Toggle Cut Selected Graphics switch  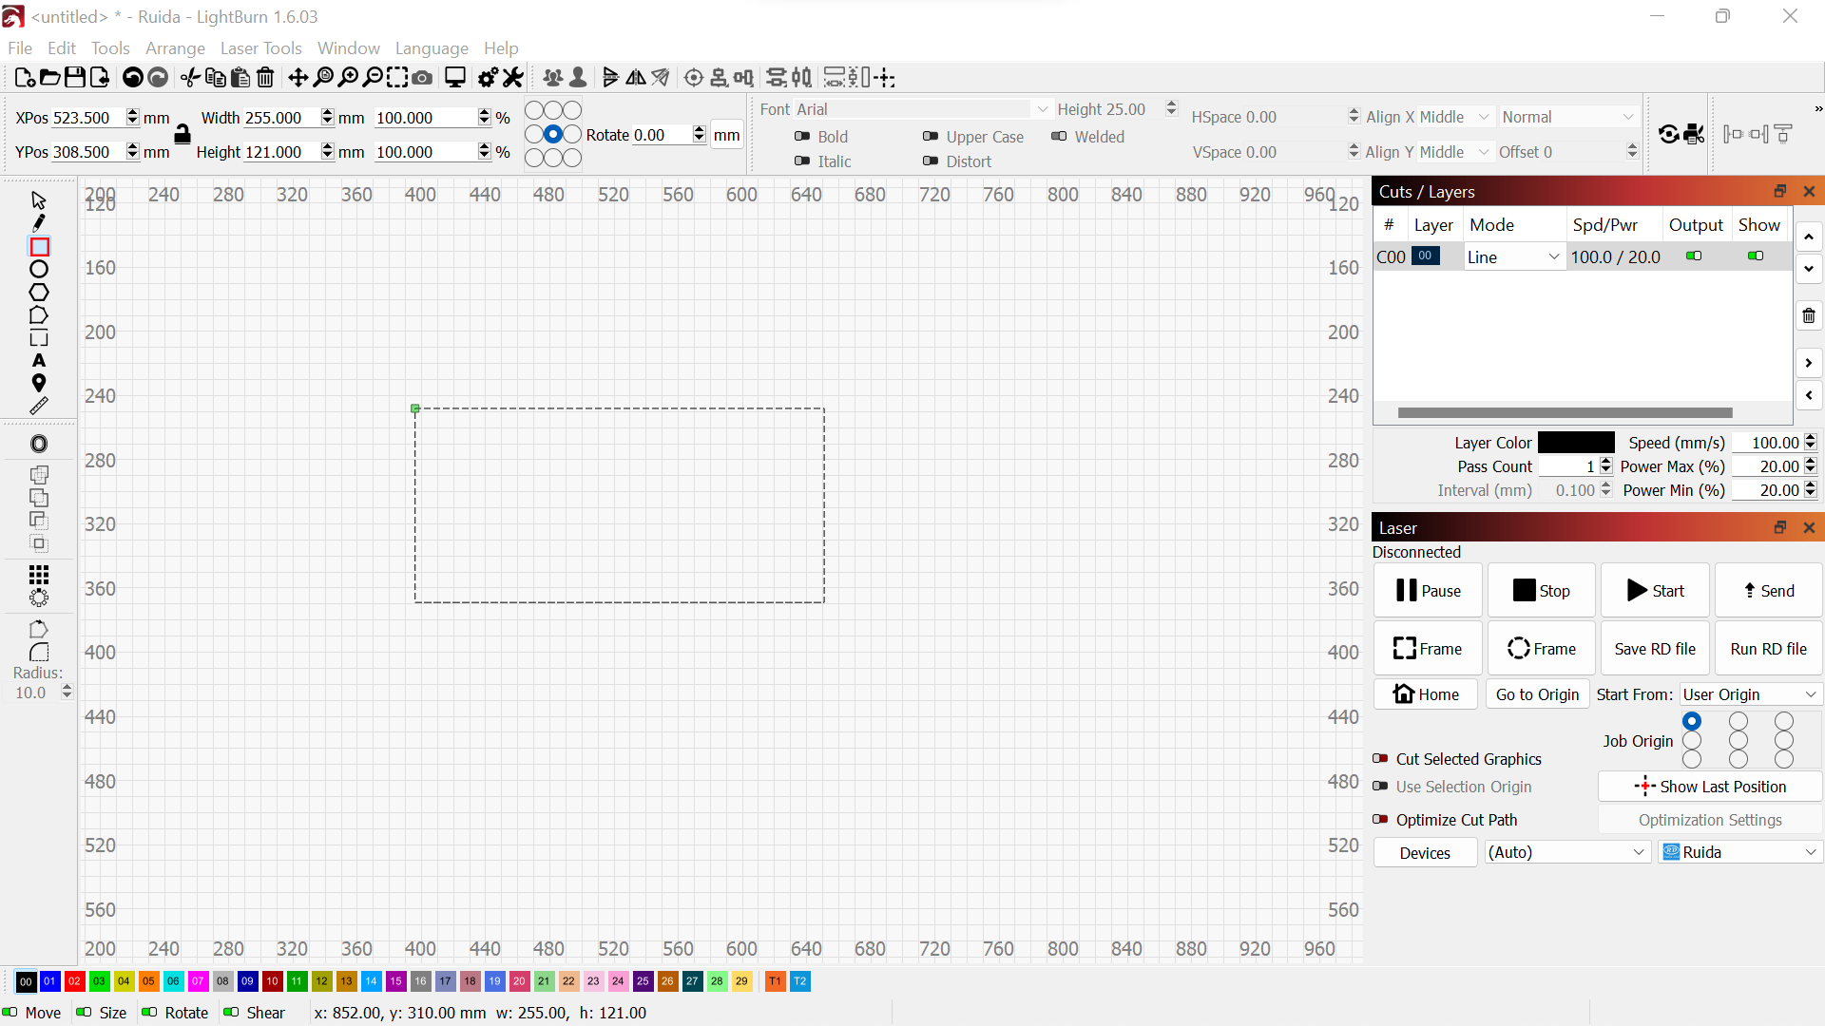click(x=1381, y=759)
